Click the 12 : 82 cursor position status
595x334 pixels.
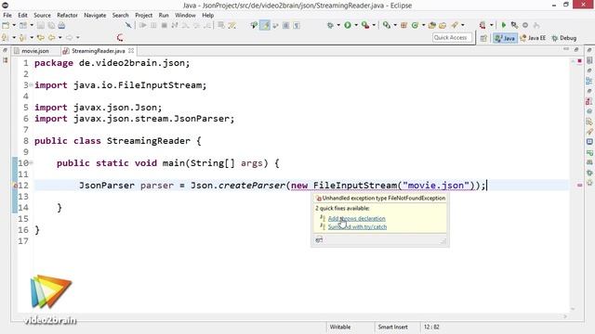[x=431, y=327]
